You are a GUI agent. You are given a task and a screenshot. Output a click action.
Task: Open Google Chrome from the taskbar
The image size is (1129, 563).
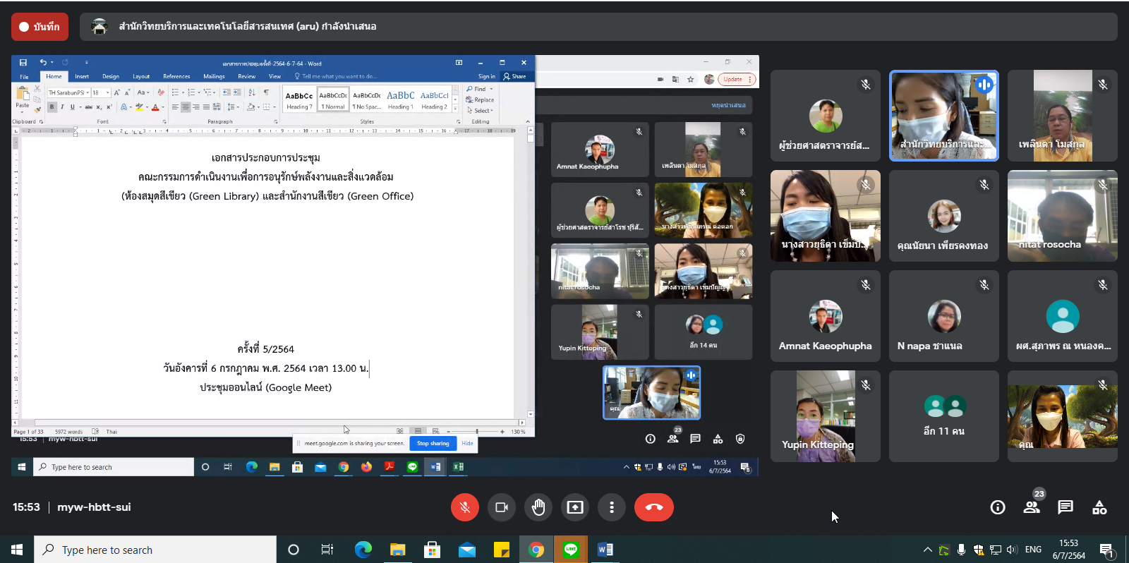click(x=536, y=550)
